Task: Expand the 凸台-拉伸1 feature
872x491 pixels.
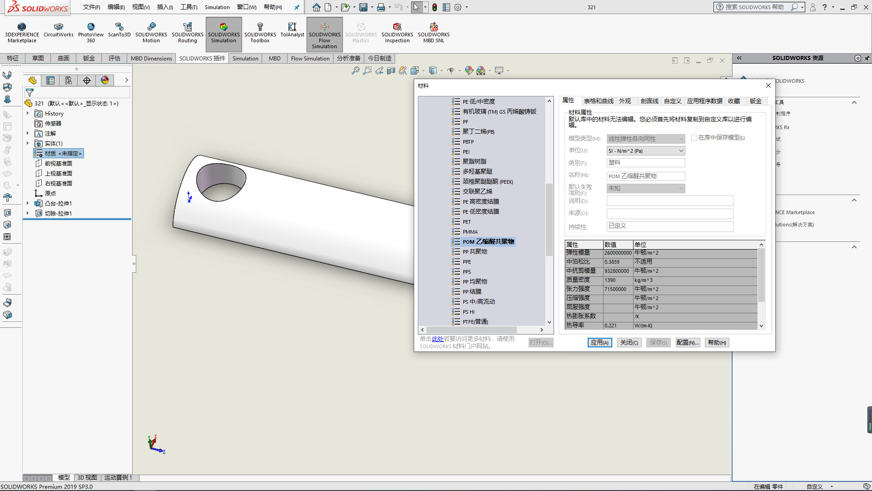Action: [x=28, y=203]
